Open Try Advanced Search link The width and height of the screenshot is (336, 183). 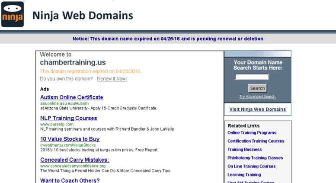tap(257, 96)
